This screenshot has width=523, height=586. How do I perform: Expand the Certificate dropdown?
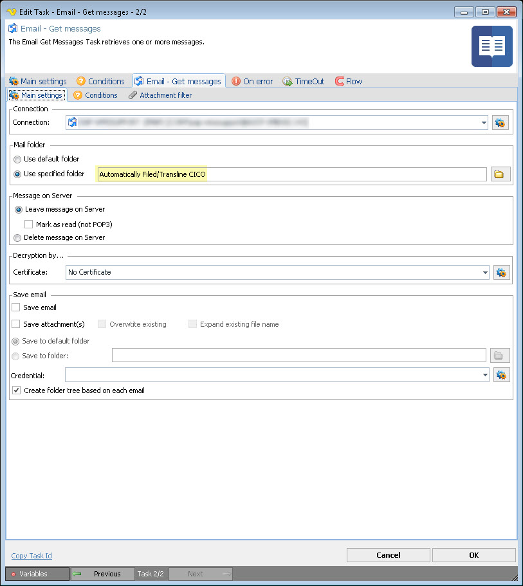[484, 272]
